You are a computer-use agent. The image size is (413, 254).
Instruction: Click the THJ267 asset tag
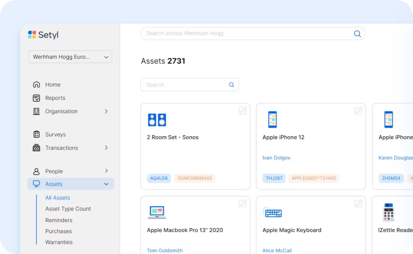(x=274, y=178)
